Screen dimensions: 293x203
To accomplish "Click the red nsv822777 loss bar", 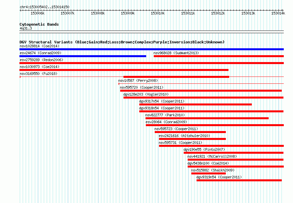I will [x=207, y=118].
